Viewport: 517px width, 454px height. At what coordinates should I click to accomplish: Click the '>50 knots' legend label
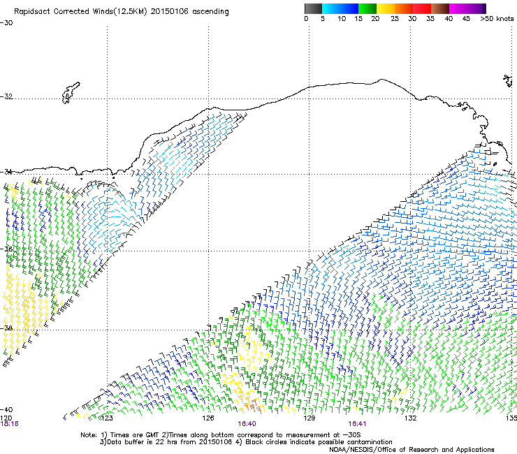(497, 19)
